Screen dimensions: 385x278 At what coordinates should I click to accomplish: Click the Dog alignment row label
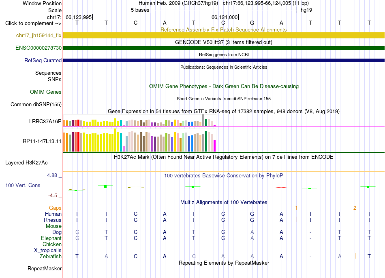(57, 232)
